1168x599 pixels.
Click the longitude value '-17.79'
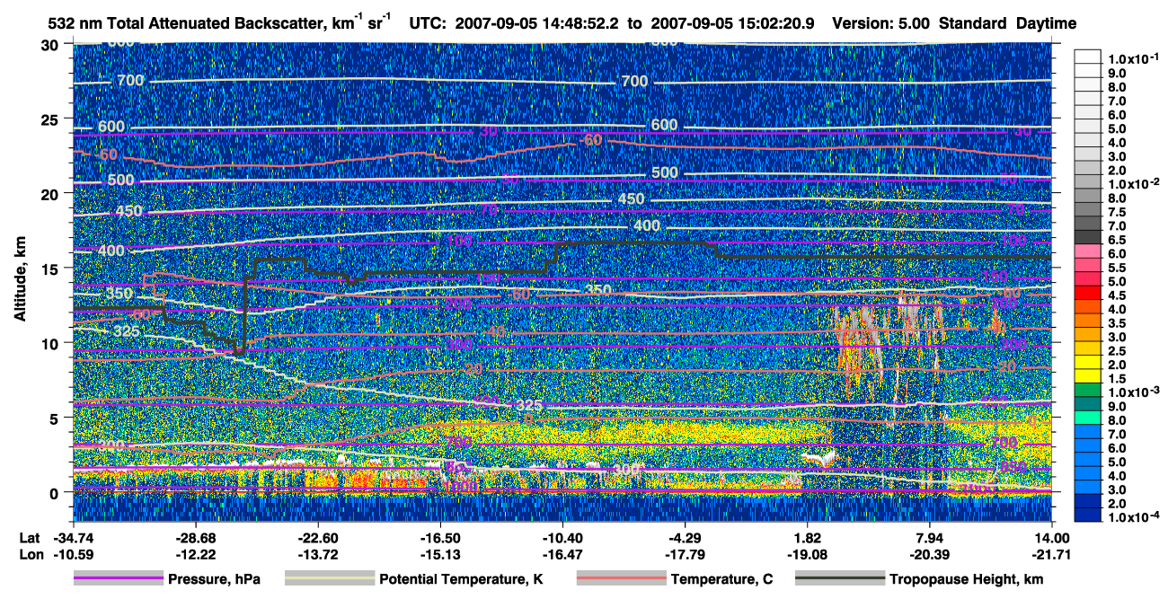685,554
